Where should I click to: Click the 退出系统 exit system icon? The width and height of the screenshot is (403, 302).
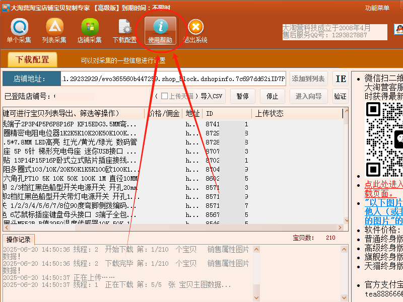pos(195,30)
